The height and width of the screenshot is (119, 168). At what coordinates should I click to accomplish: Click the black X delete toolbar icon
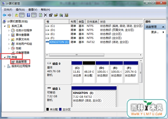(46, 15)
